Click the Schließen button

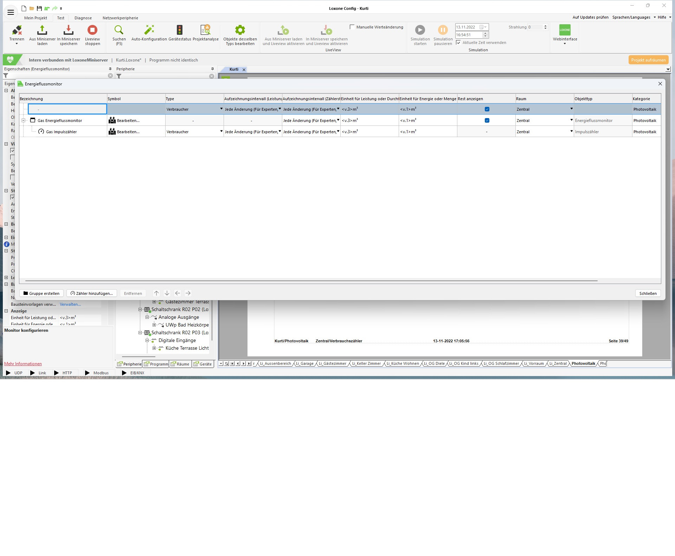tap(648, 293)
